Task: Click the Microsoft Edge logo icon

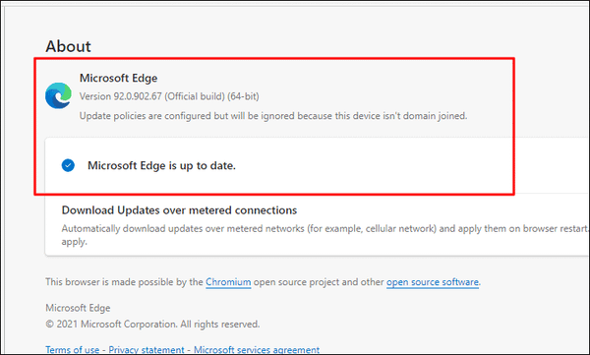Action: coord(58,95)
